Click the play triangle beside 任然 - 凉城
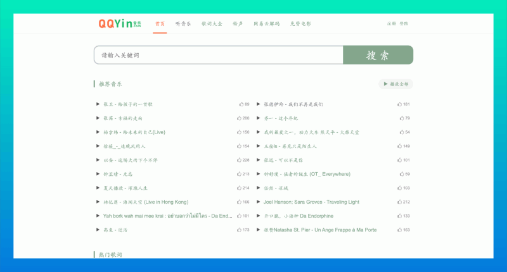 (x=259, y=188)
